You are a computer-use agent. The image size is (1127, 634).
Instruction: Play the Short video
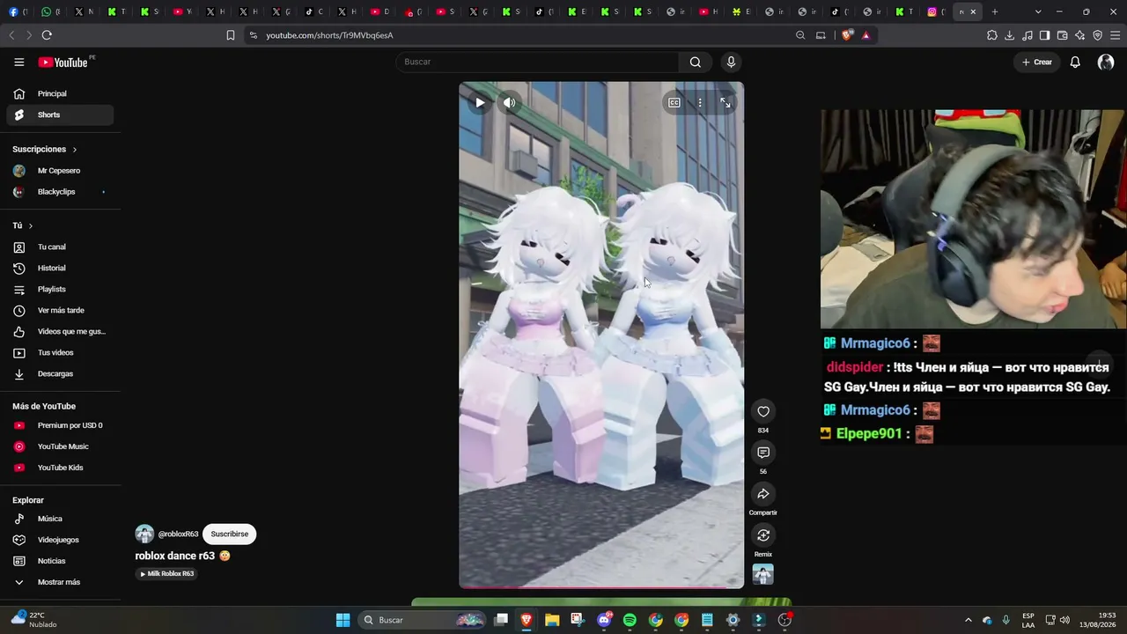coord(480,102)
